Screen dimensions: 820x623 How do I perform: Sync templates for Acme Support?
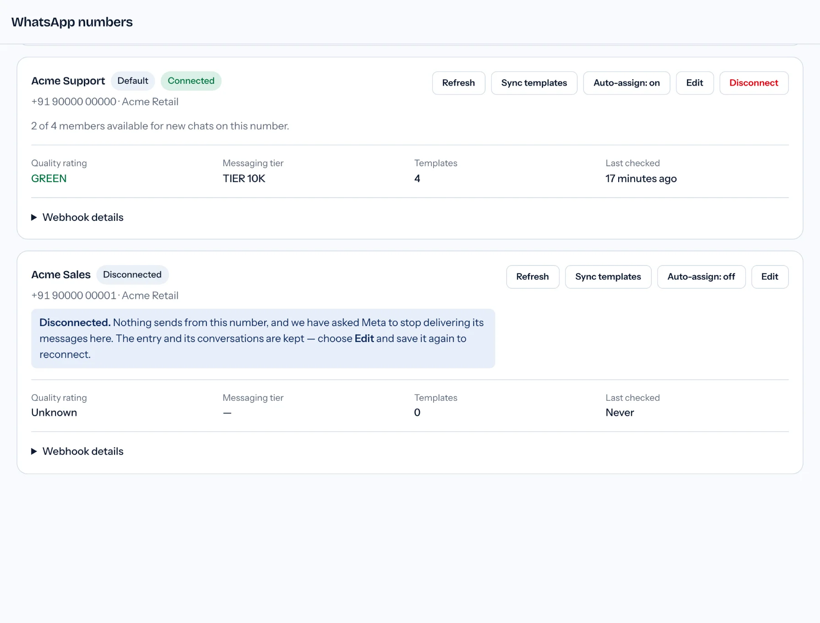tap(534, 83)
